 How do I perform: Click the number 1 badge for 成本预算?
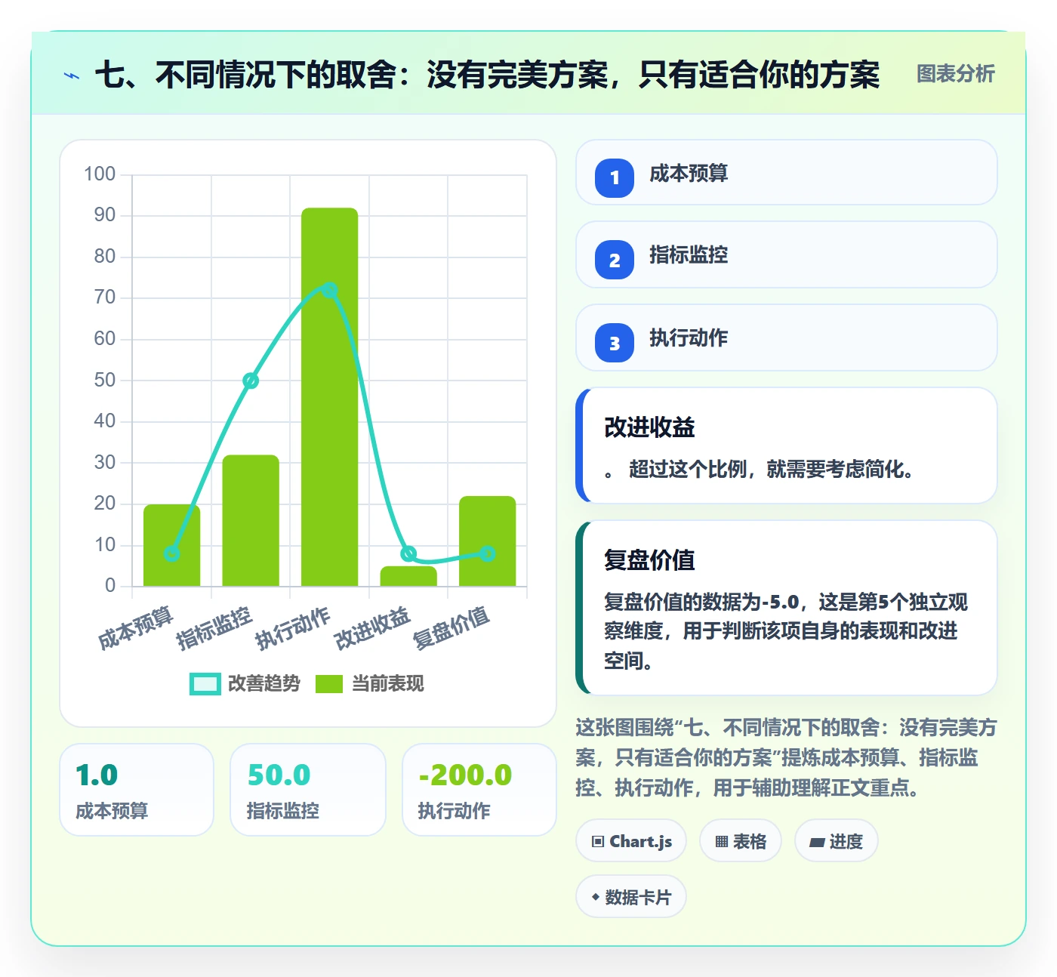tap(615, 178)
